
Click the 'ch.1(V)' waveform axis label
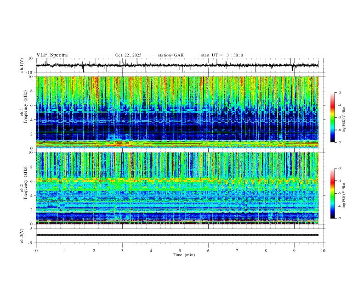click(22, 65)
